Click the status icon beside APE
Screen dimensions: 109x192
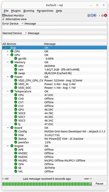pyautogui.click(x=16, y=150)
